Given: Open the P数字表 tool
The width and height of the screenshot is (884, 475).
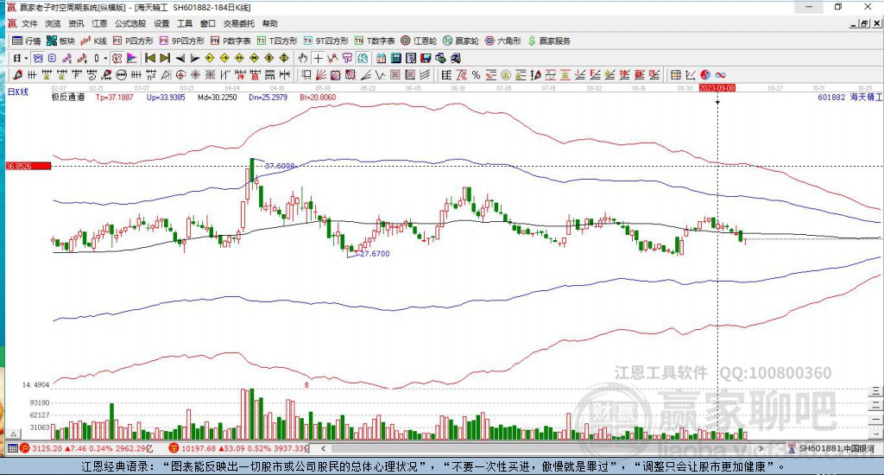Looking at the screenshot, I should (230, 41).
